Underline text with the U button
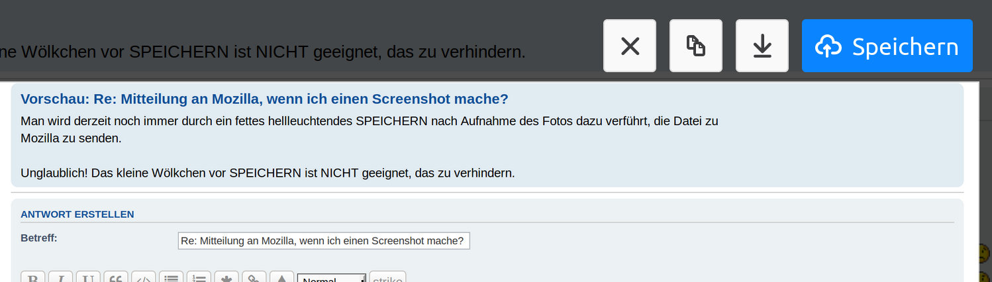Viewport: 992px width, 282px height. point(88,277)
